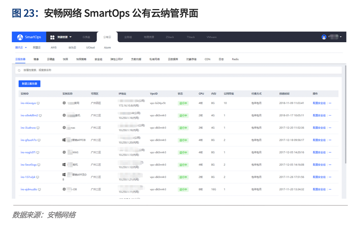Click the vpc-bi24yv5t cell
This screenshot has width=364, height=228.
[x=158, y=103]
